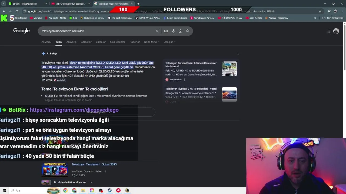346x194 pixels.
Task: Open League of Legends taskbar icon
Action: pyautogui.click(x=127, y=190)
